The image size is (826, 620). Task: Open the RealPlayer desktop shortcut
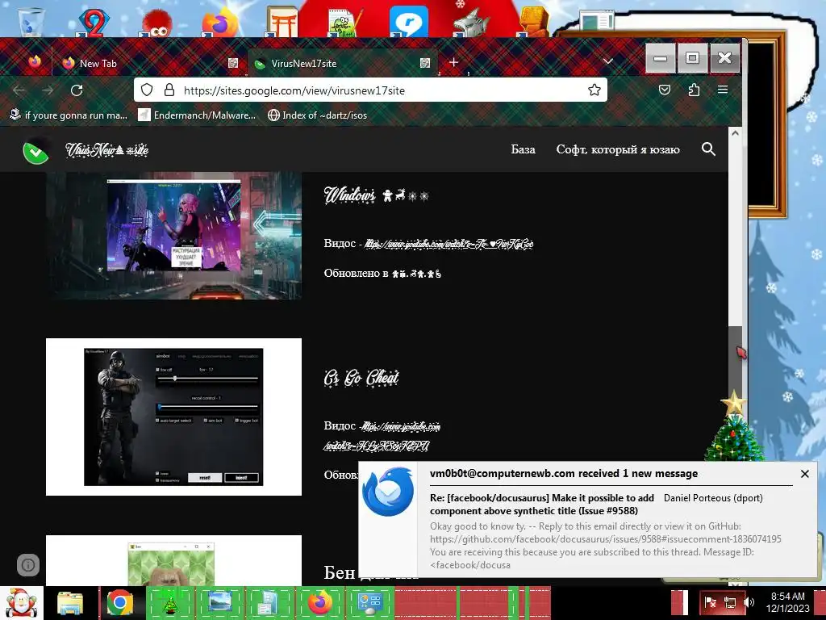(407, 22)
